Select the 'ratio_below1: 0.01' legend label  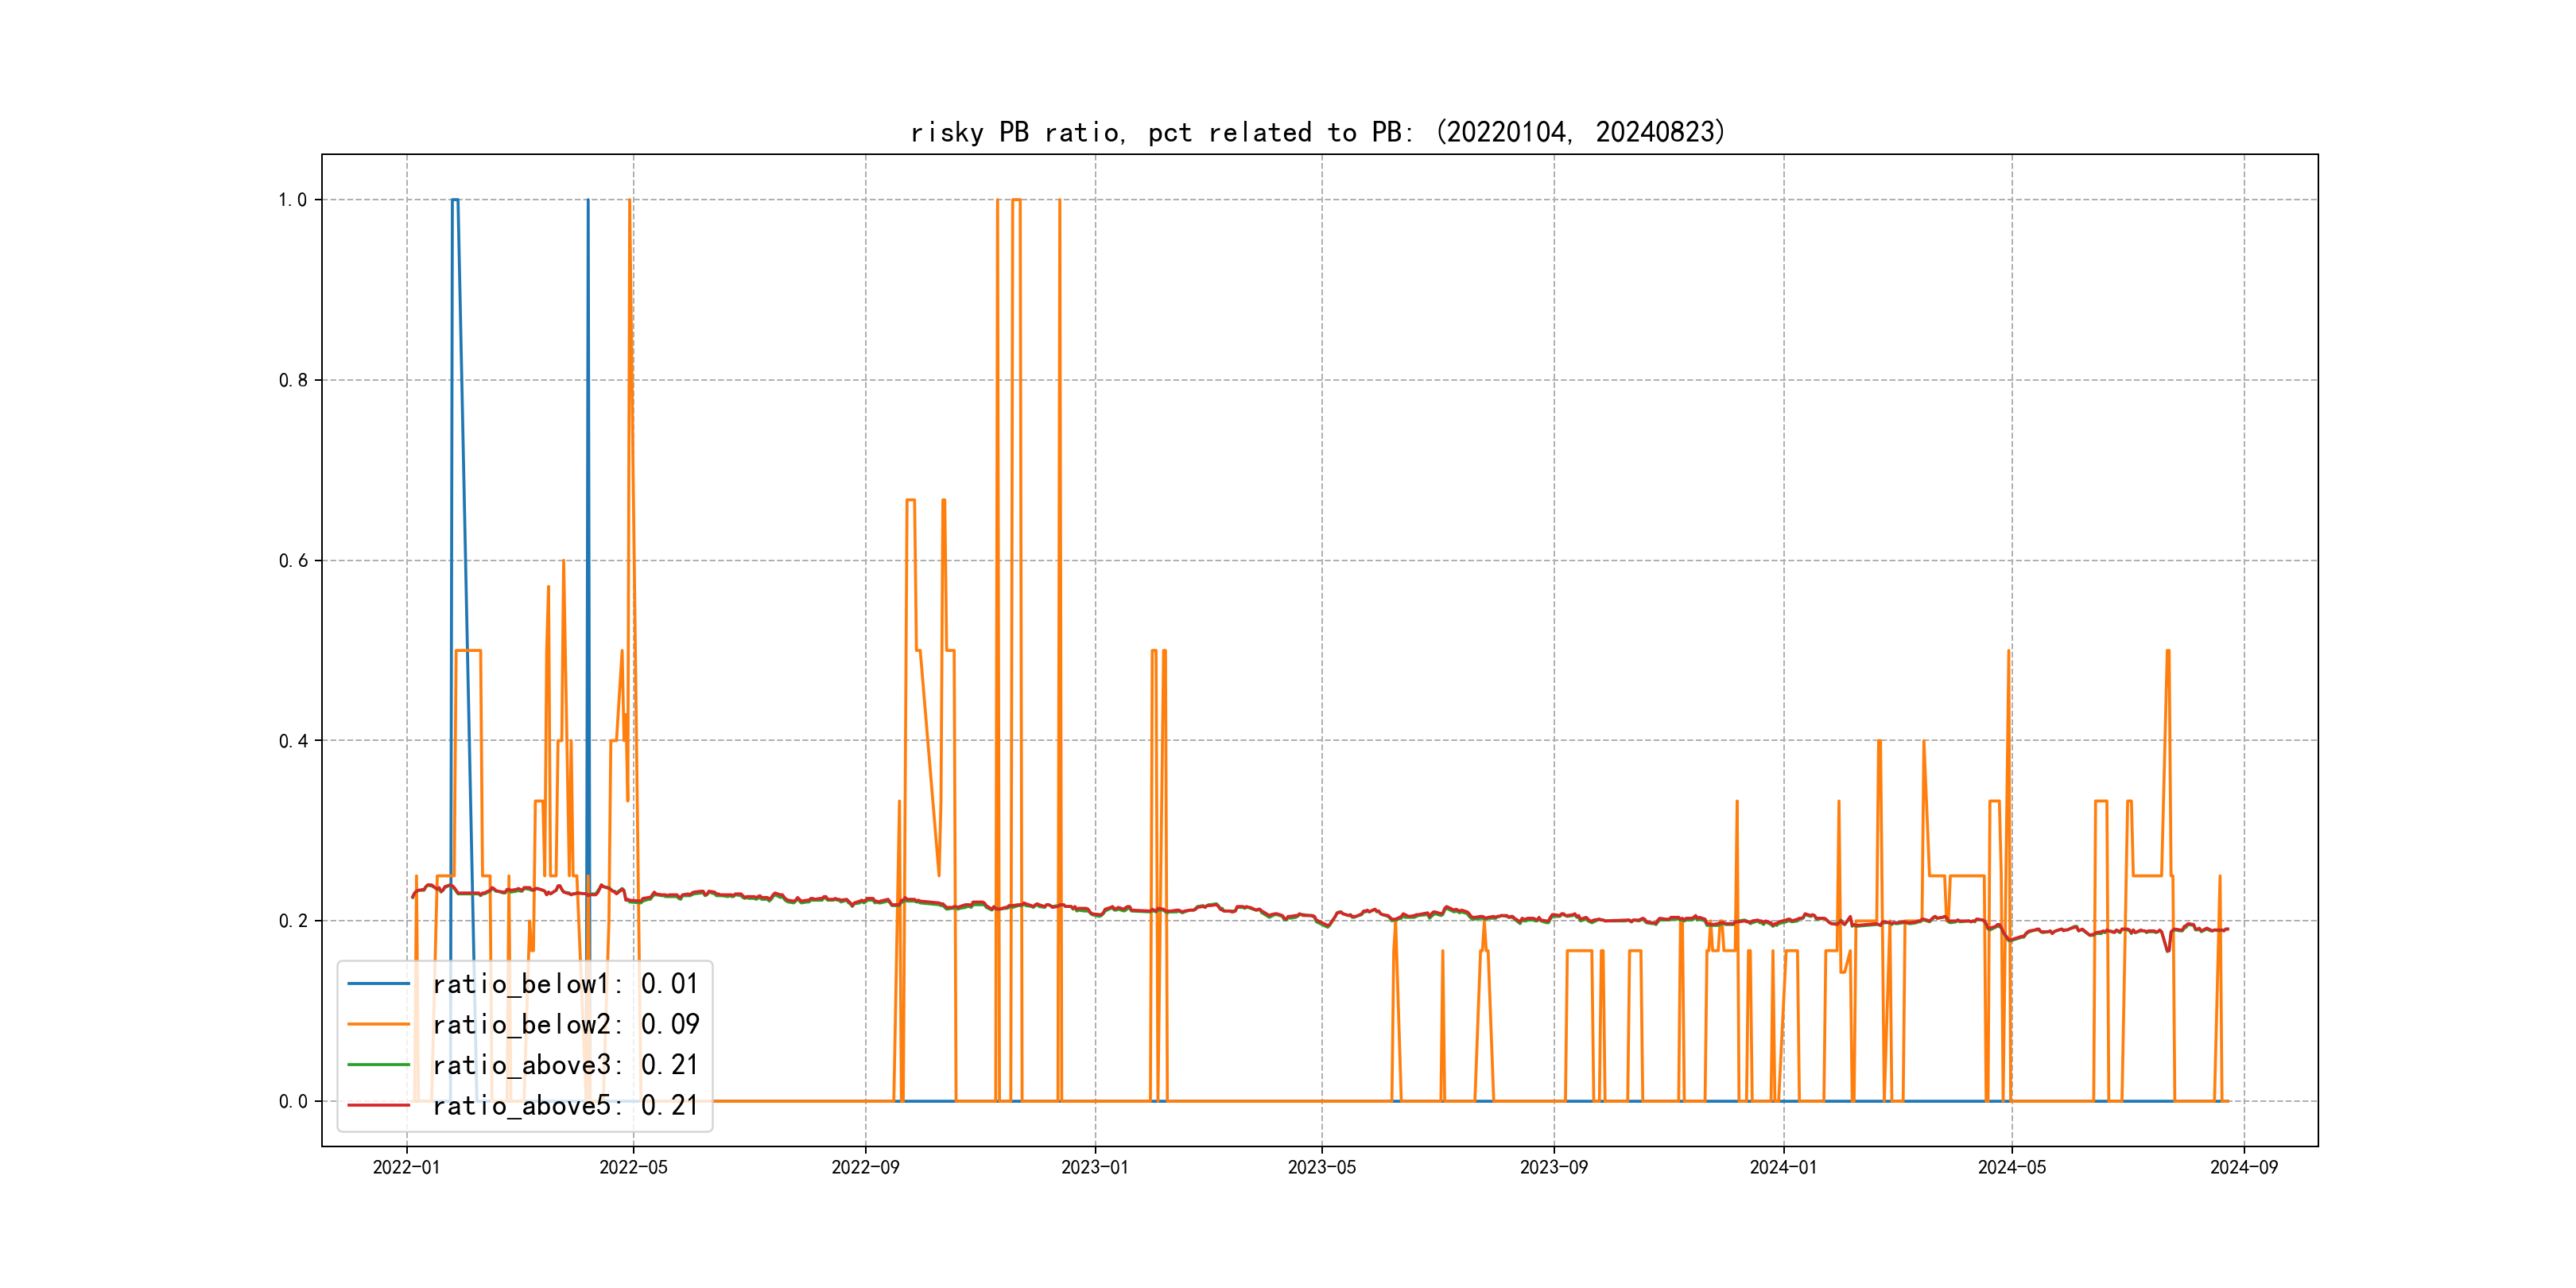565,984
